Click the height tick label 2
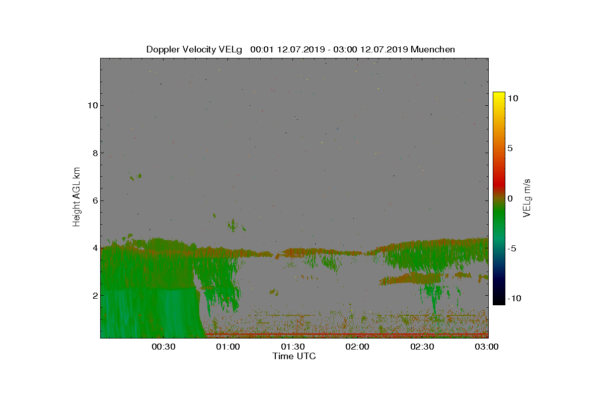Screen dimensions: 604x403 (94, 295)
